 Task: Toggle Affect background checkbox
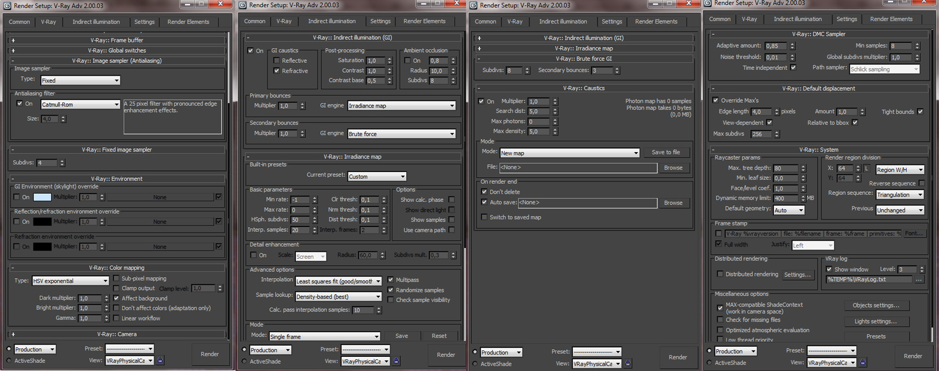click(116, 298)
